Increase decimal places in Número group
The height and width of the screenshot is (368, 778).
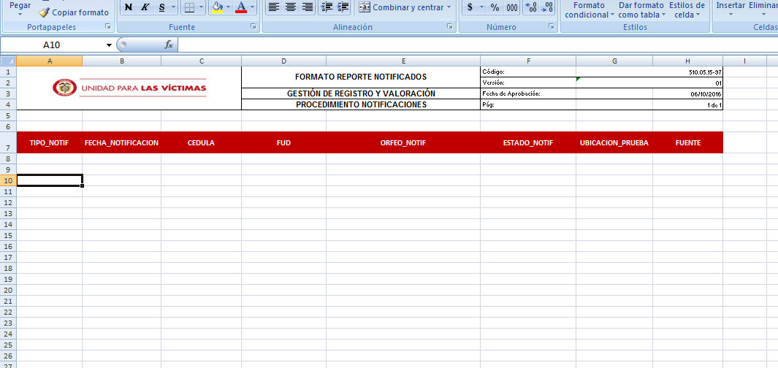click(531, 7)
